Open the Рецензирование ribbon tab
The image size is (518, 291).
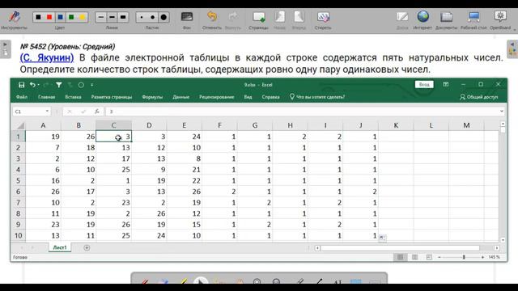coord(217,97)
